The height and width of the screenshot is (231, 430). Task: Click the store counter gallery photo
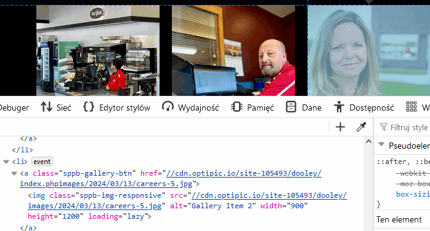98,50
